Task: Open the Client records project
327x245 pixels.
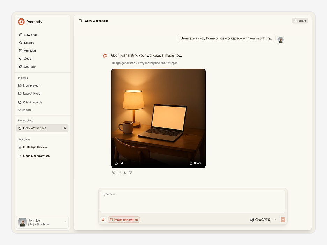Action: point(30,102)
